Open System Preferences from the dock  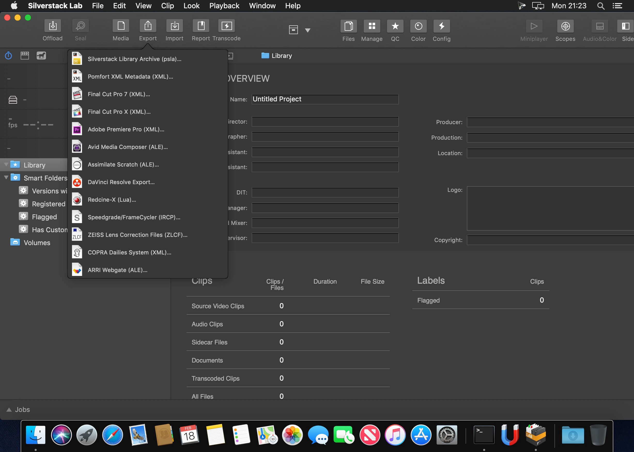(447, 435)
